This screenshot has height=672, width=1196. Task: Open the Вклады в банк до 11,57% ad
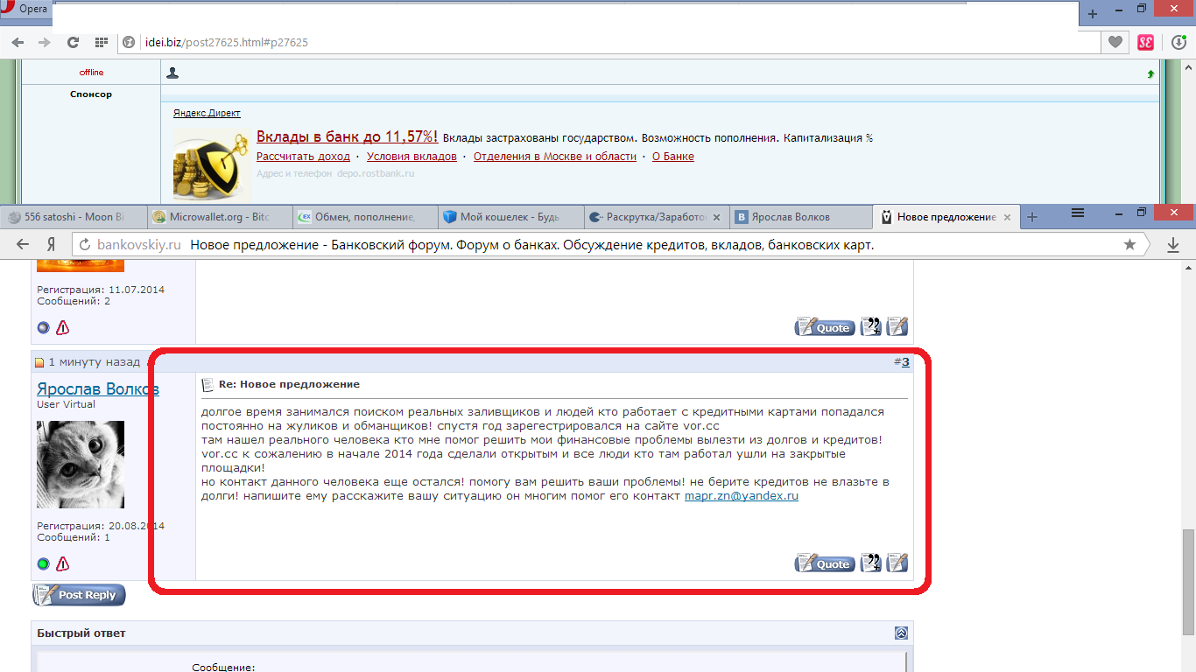point(347,137)
